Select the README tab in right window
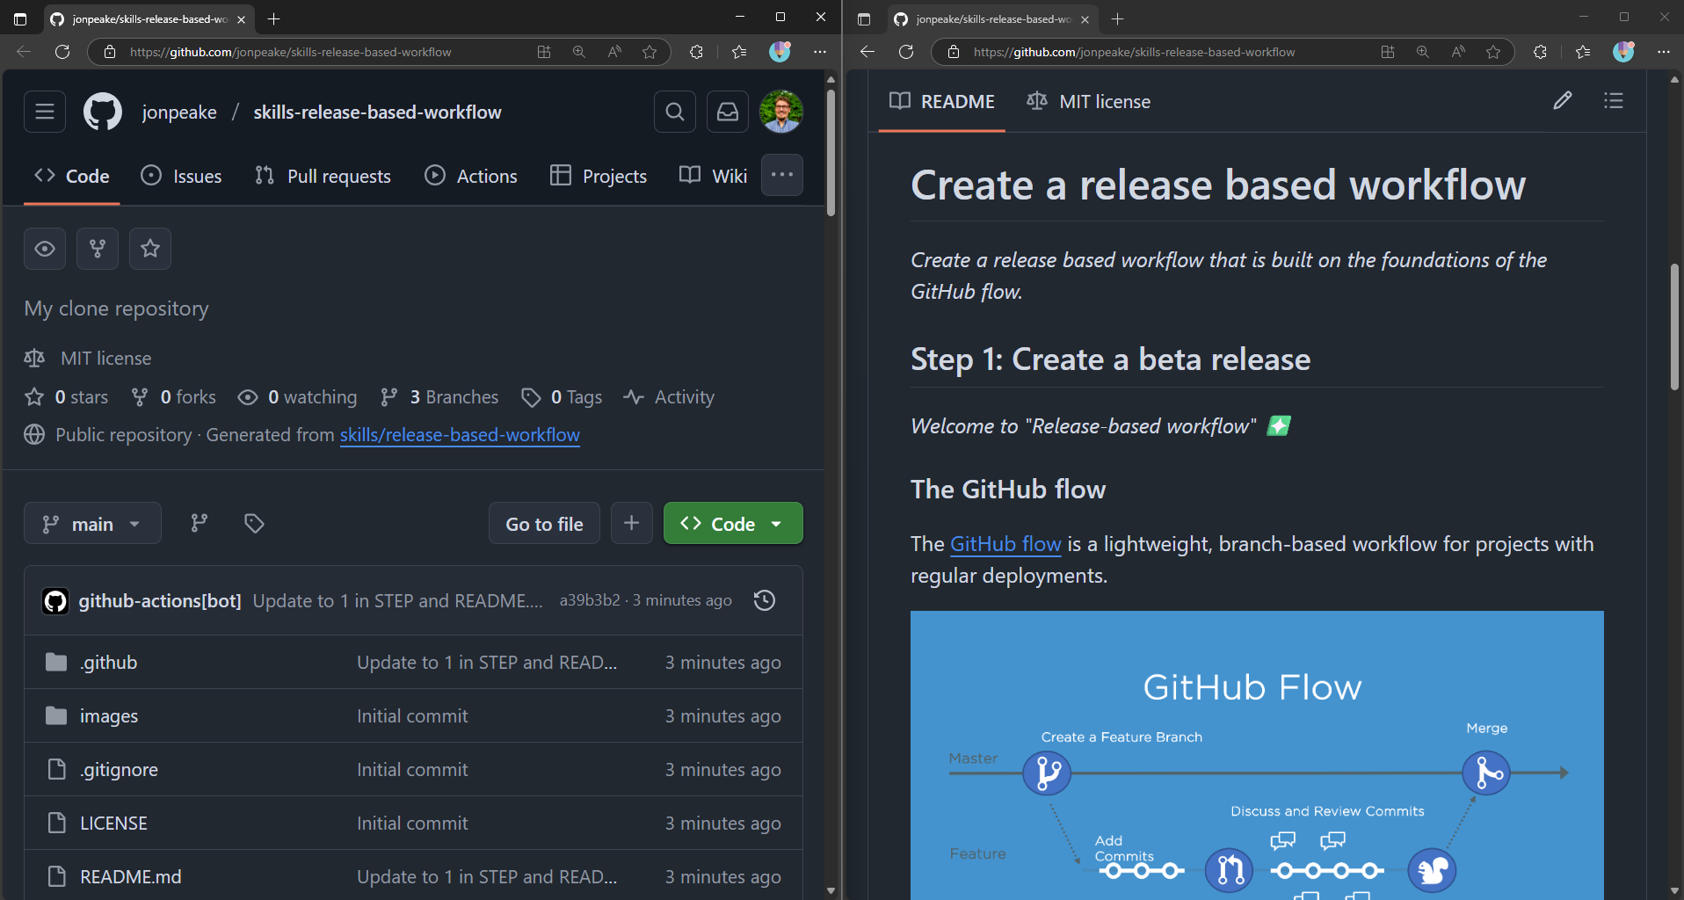The image size is (1684, 900). [x=941, y=101]
